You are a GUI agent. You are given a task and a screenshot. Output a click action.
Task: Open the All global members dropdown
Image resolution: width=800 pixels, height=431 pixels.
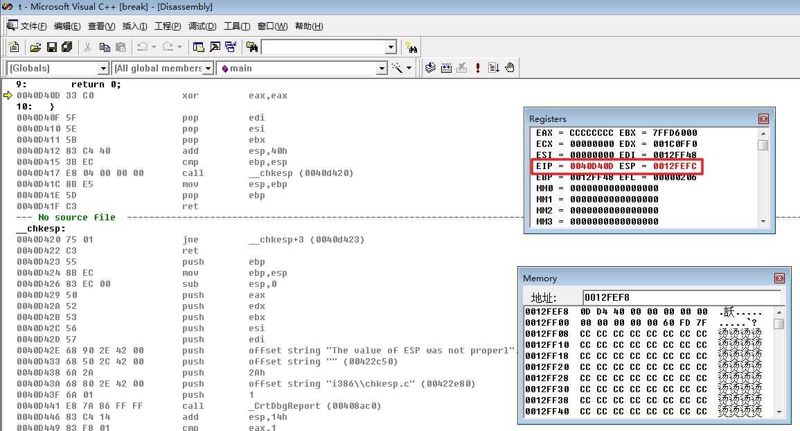point(208,69)
